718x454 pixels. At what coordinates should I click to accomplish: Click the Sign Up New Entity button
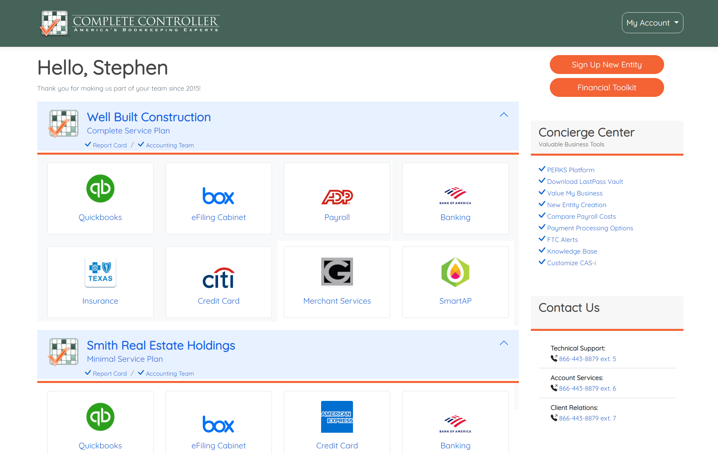coord(607,64)
